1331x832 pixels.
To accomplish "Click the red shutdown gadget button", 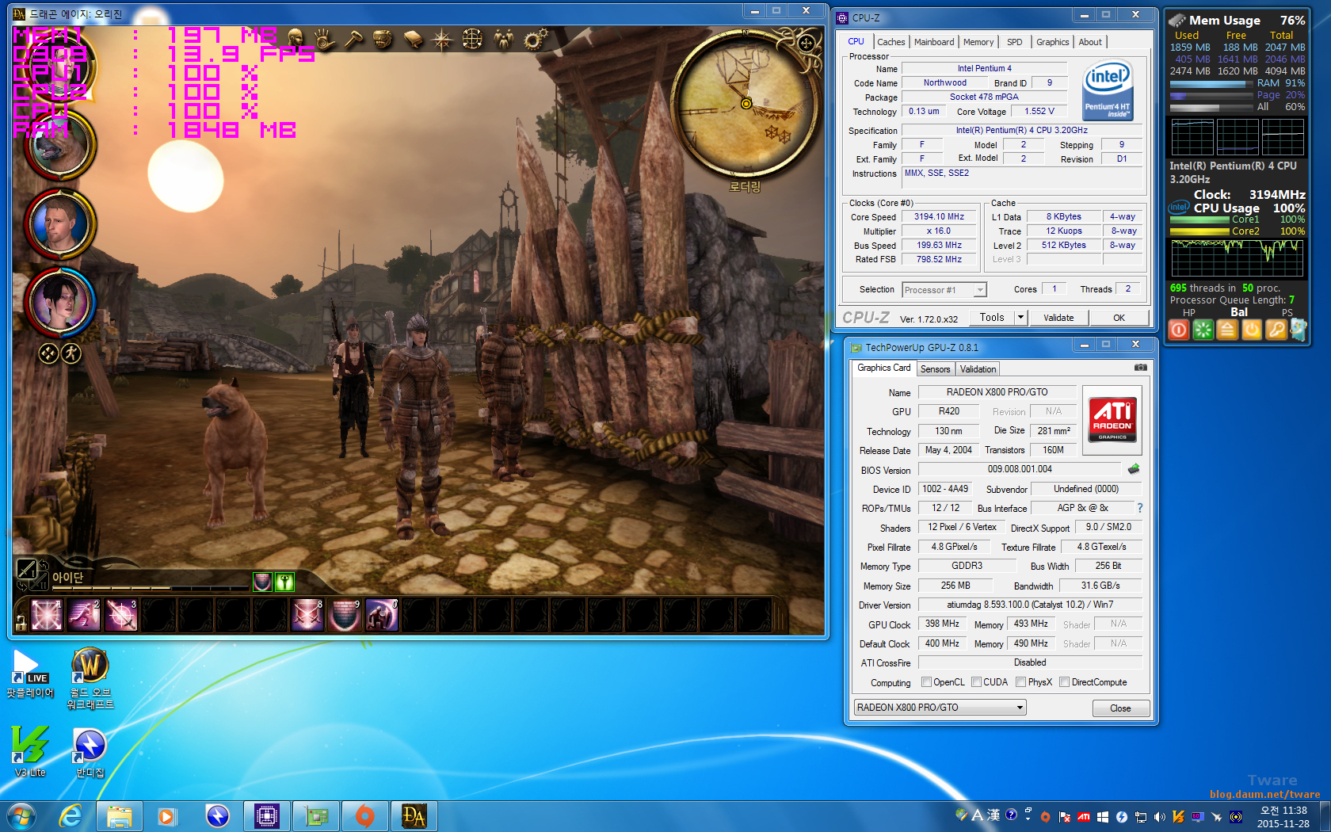I will coord(1179,330).
